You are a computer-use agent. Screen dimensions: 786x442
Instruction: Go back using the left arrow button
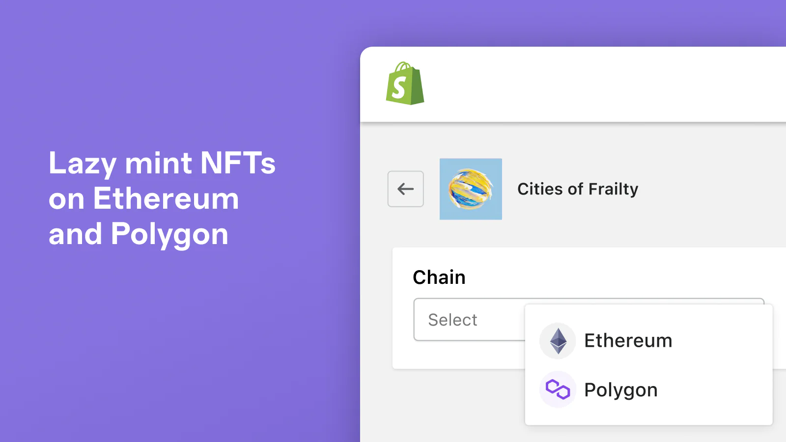tap(406, 189)
